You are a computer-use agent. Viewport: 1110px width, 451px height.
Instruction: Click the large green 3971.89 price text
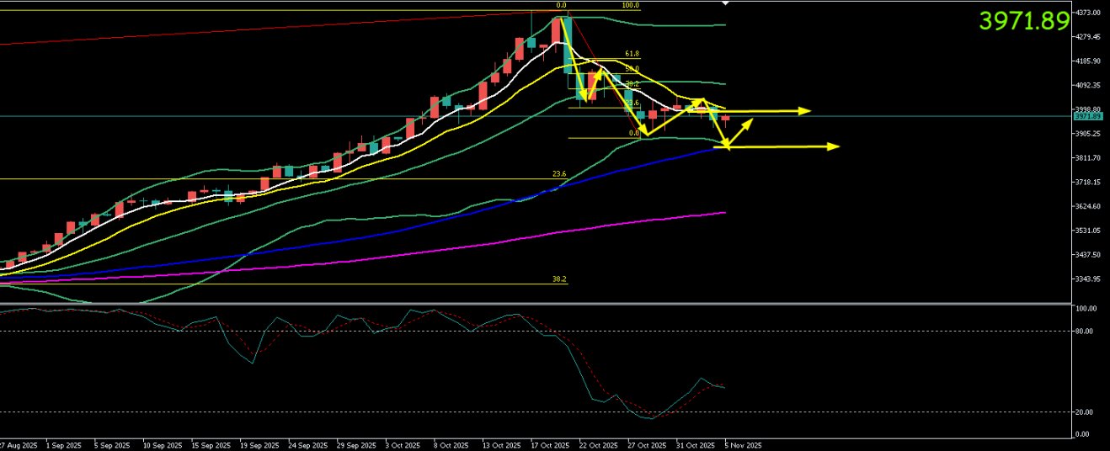click(1023, 21)
